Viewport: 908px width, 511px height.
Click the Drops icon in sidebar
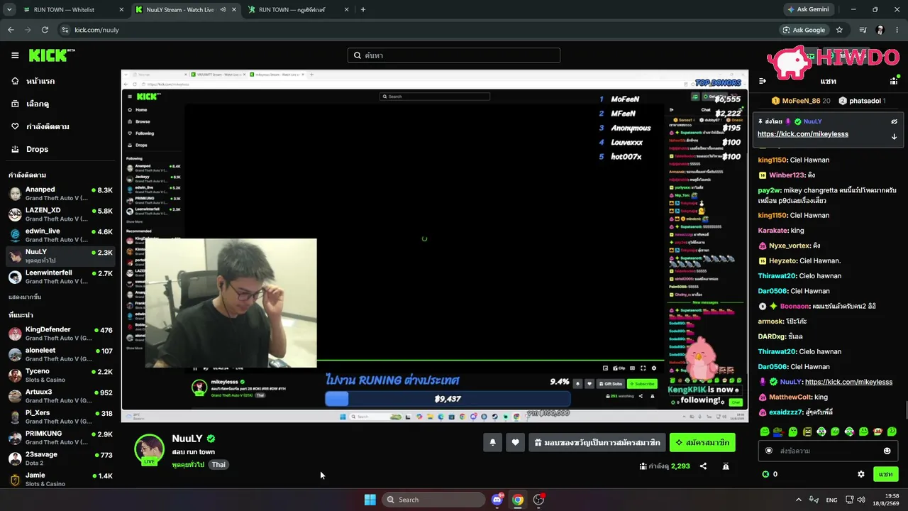coord(15,149)
